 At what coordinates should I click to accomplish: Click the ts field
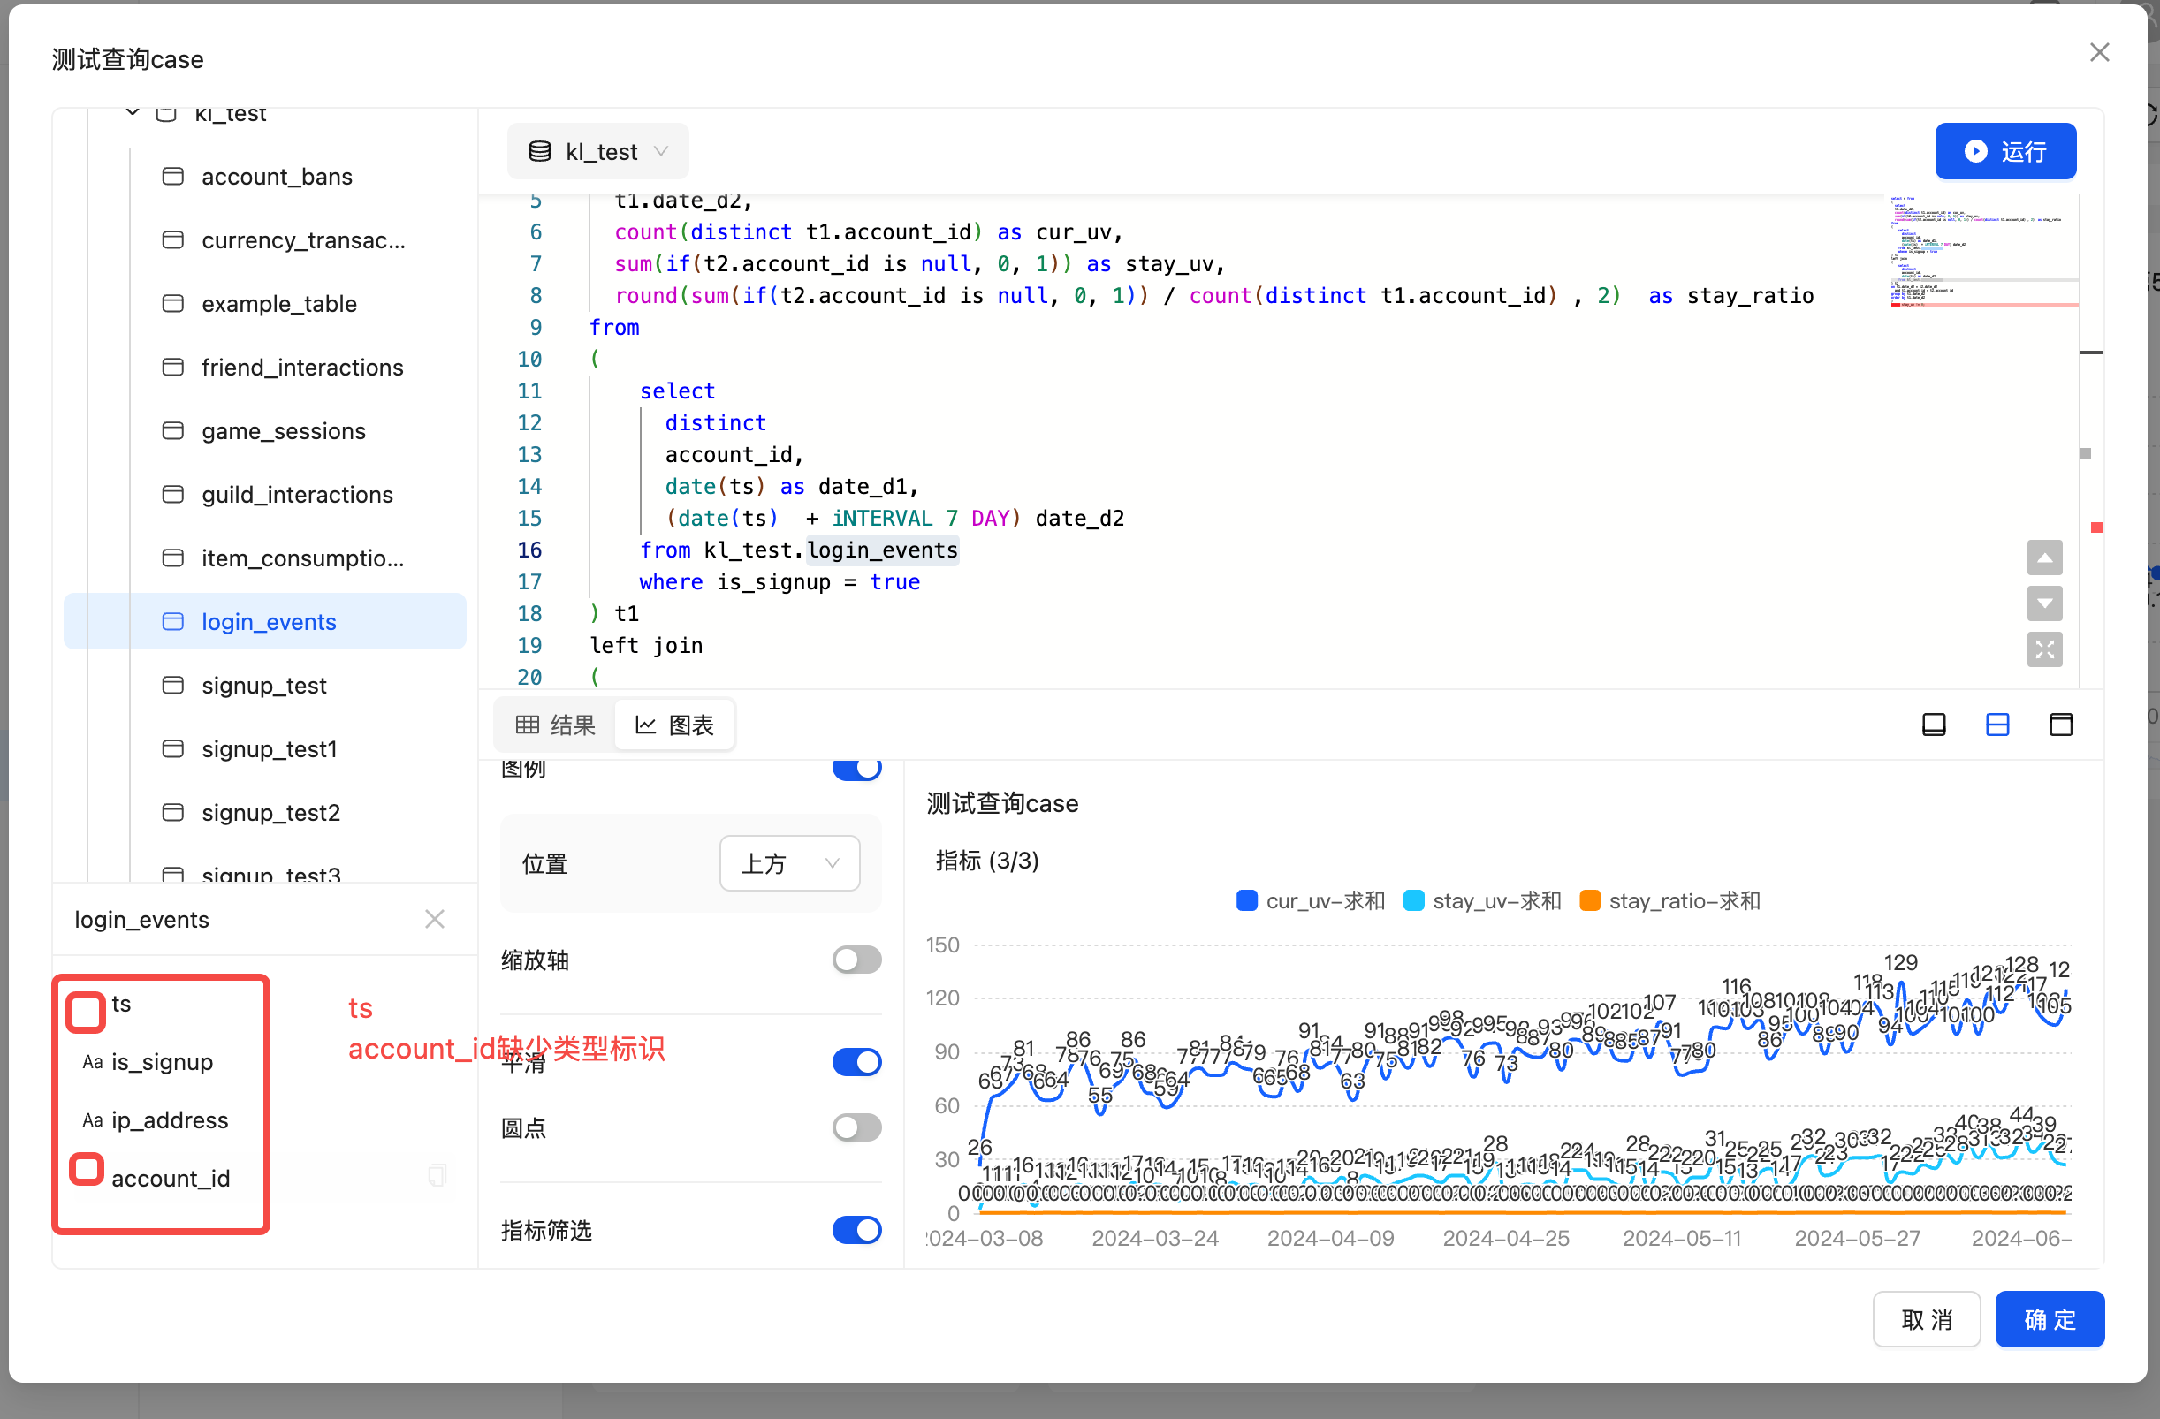121,1004
